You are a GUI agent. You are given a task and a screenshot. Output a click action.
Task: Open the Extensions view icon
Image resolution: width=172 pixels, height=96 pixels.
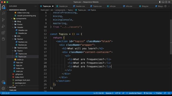tap(3, 33)
